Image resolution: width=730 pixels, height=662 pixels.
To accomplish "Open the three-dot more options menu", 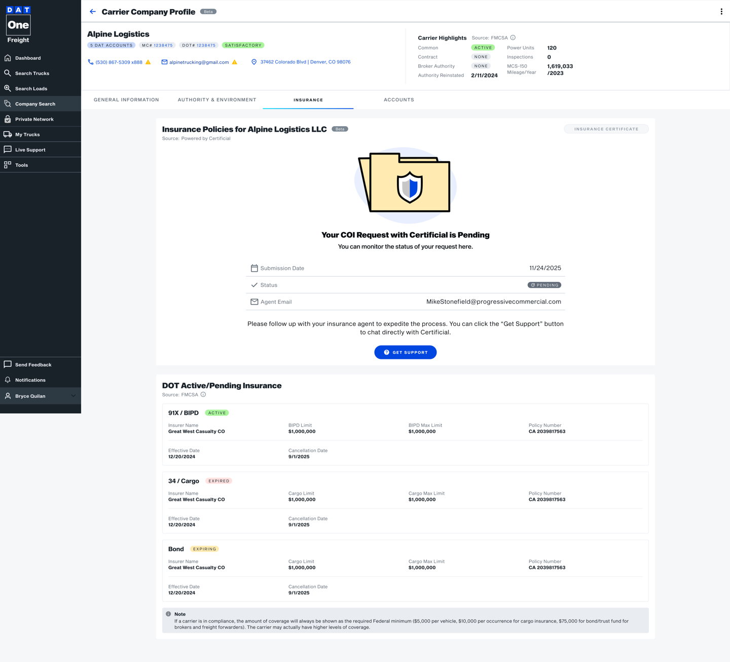I will point(721,12).
